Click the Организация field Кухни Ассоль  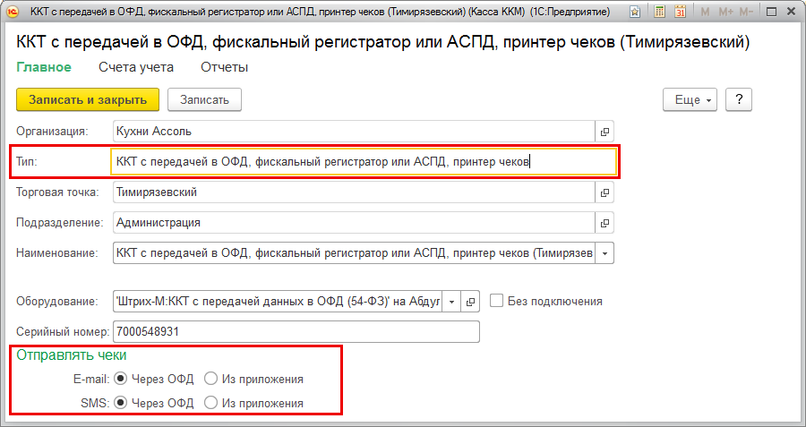coord(354,132)
